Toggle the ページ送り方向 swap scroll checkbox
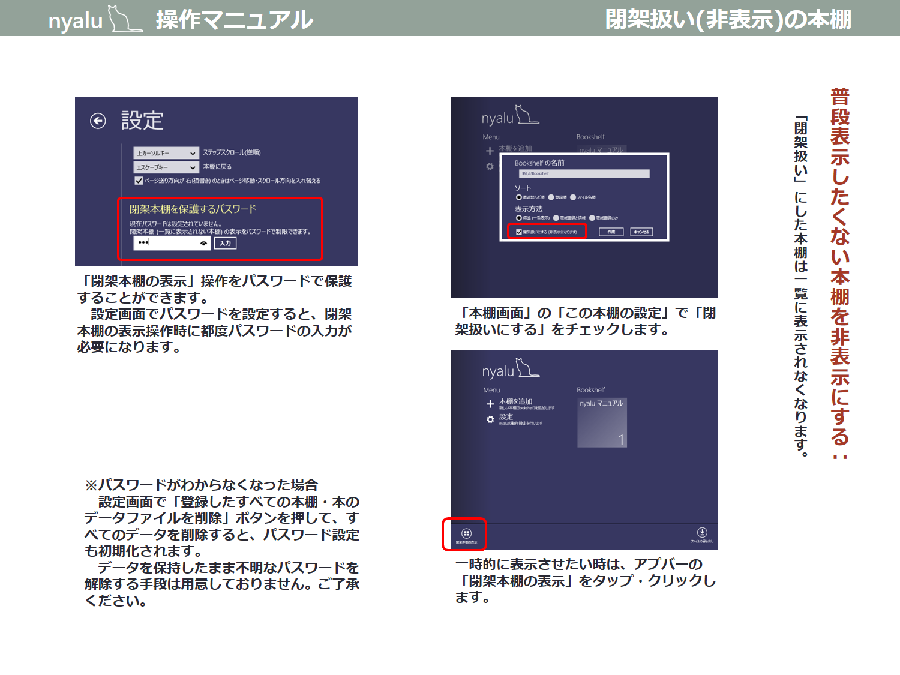The width and height of the screenshot is (900, 675). tap(139, 181)
